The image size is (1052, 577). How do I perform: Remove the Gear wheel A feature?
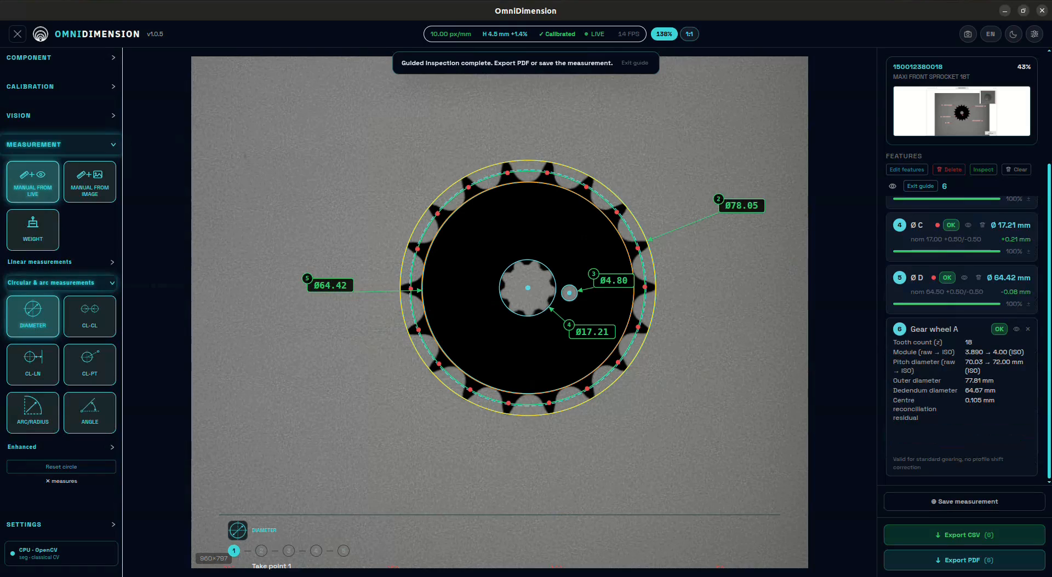[1028, 329]
